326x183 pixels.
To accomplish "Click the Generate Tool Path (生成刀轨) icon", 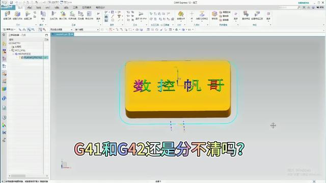I will click(x=53, y=14).
